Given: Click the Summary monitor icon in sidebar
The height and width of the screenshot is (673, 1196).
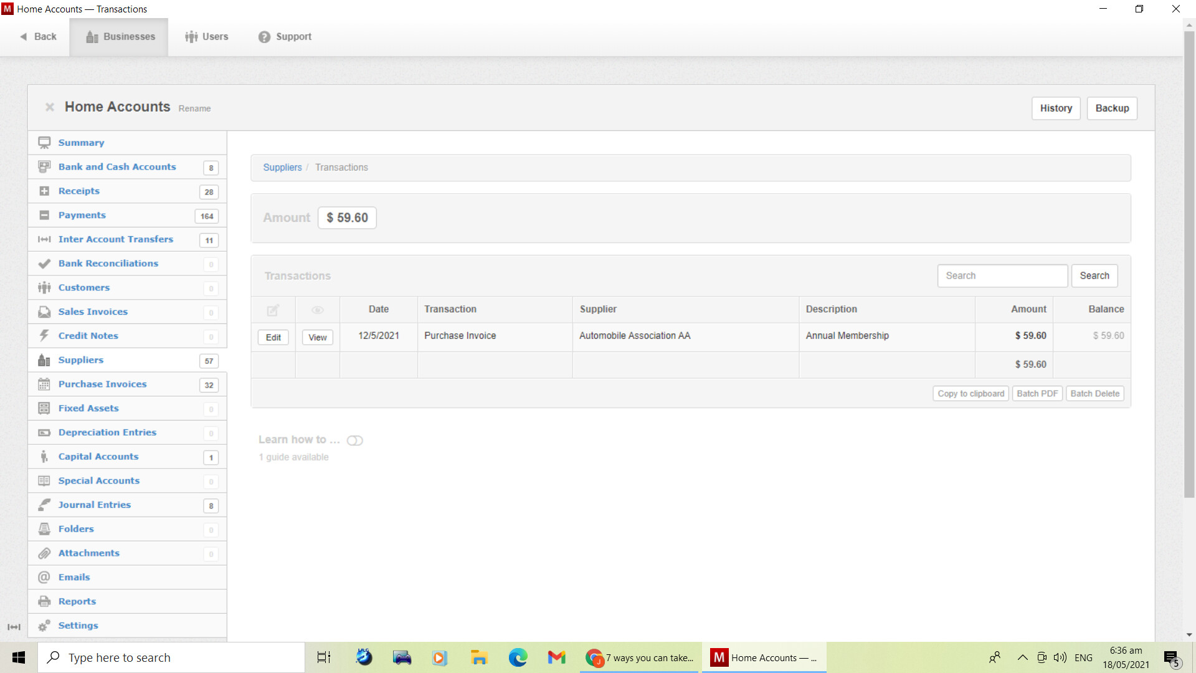Looking at the screenshot, I should [44, 143].
